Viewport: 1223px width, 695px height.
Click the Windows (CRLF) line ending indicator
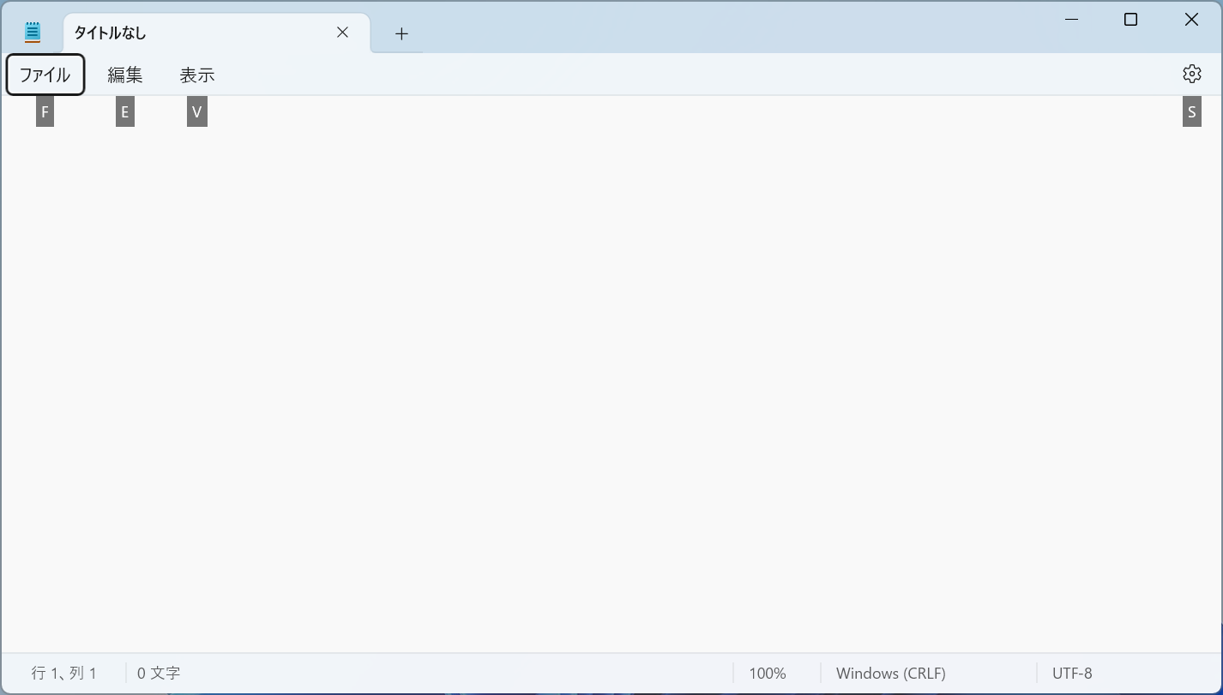coord(890,674)
